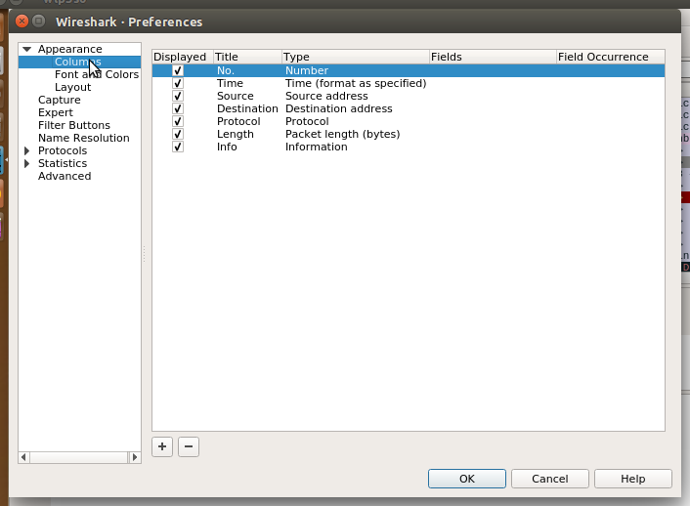Select the Appearance tree label
This screenshot has width=690, height=506.
tap(70, 49)
